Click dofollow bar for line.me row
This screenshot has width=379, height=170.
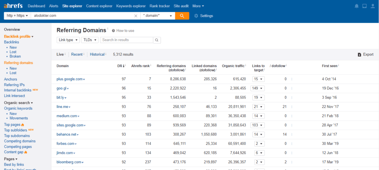[x=292, y=107]
